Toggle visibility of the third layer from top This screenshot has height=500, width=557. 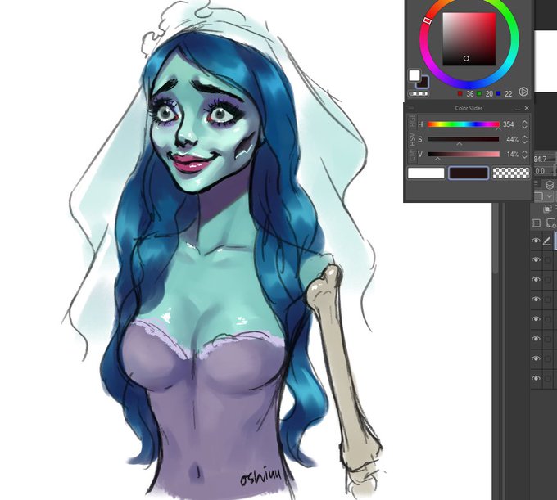pyautogui.click(x=536, y=280)
